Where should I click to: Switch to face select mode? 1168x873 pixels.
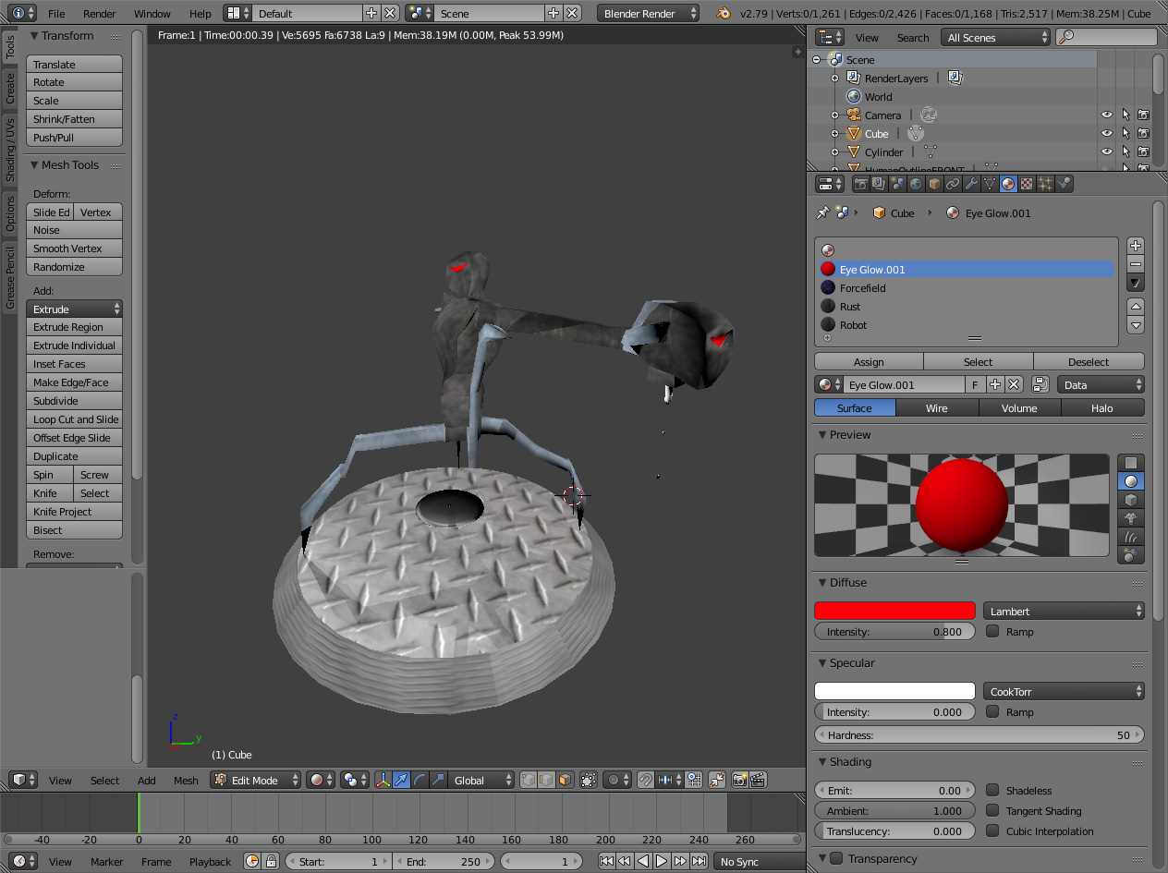565,780
